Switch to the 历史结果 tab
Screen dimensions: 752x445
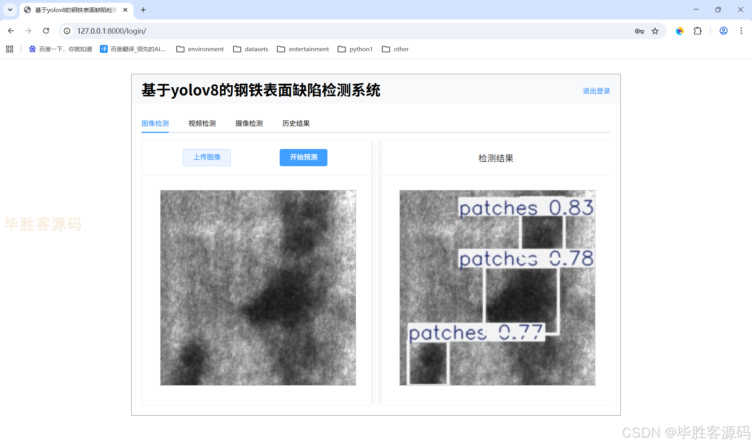tap(296, 124)
